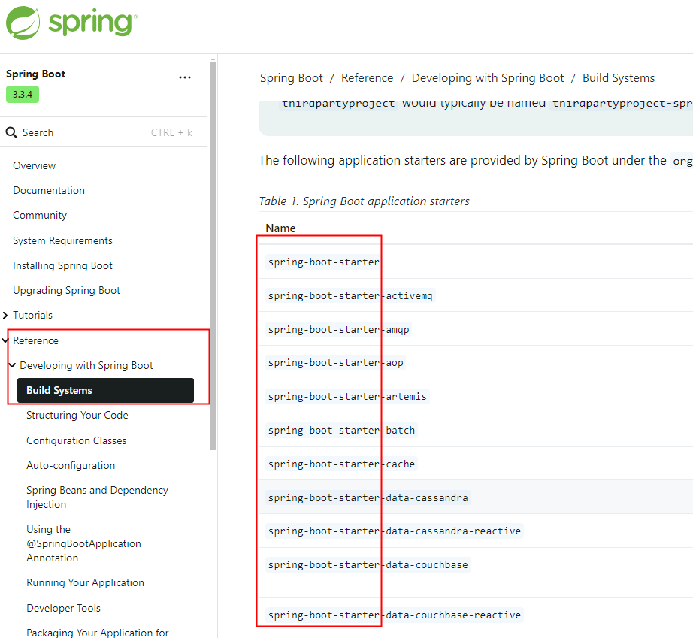693x638 pixels.
Task: Go to System Requirements
Action: pyautogui.click(x=62, y=240)
